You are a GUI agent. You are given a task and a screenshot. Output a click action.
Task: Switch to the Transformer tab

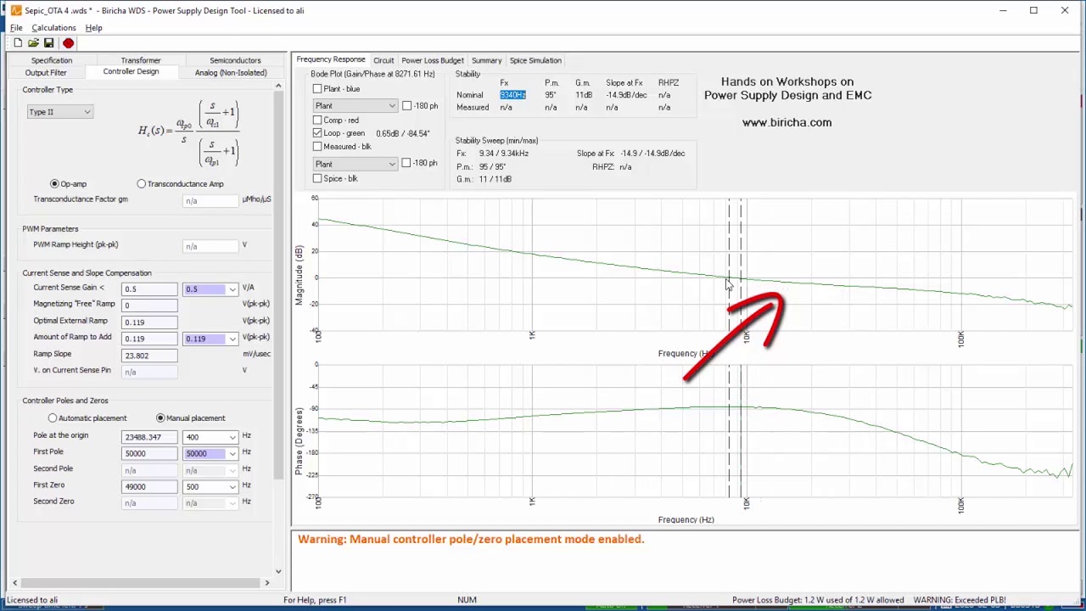(141, 60)
